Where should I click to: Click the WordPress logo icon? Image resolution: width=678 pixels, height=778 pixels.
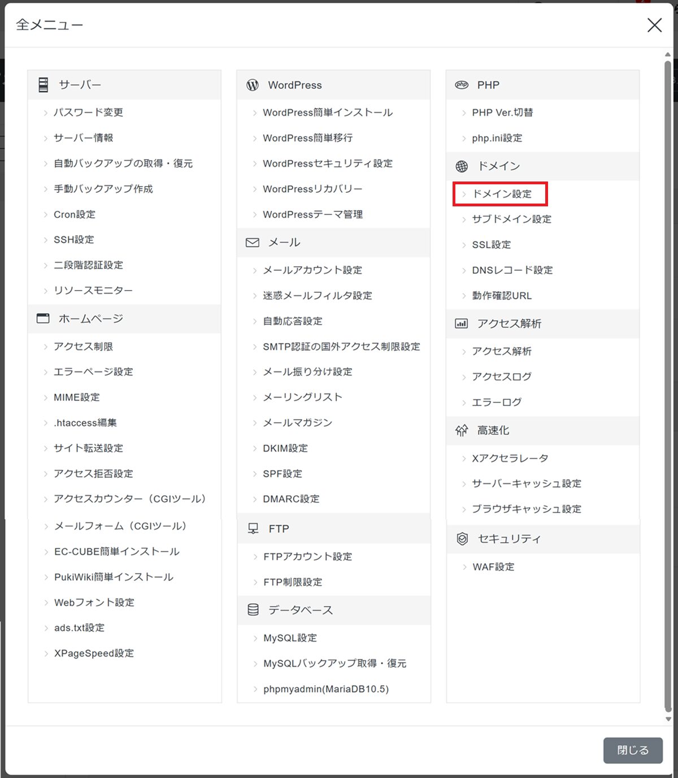(x=253, y=85)
